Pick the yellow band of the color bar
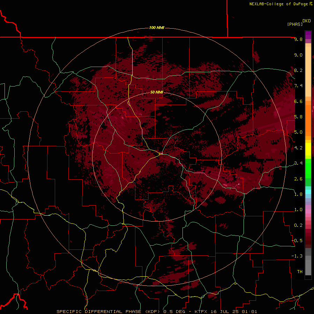This screenshot has width=314, height=314. [308, 149]
